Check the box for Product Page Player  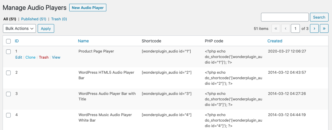click(8, 52)
